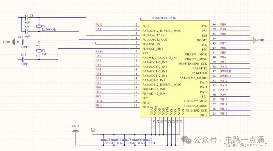Viewport: 273px width, 151px height.
Task: Select the SWDIO net label
Action: pos(225,76)
